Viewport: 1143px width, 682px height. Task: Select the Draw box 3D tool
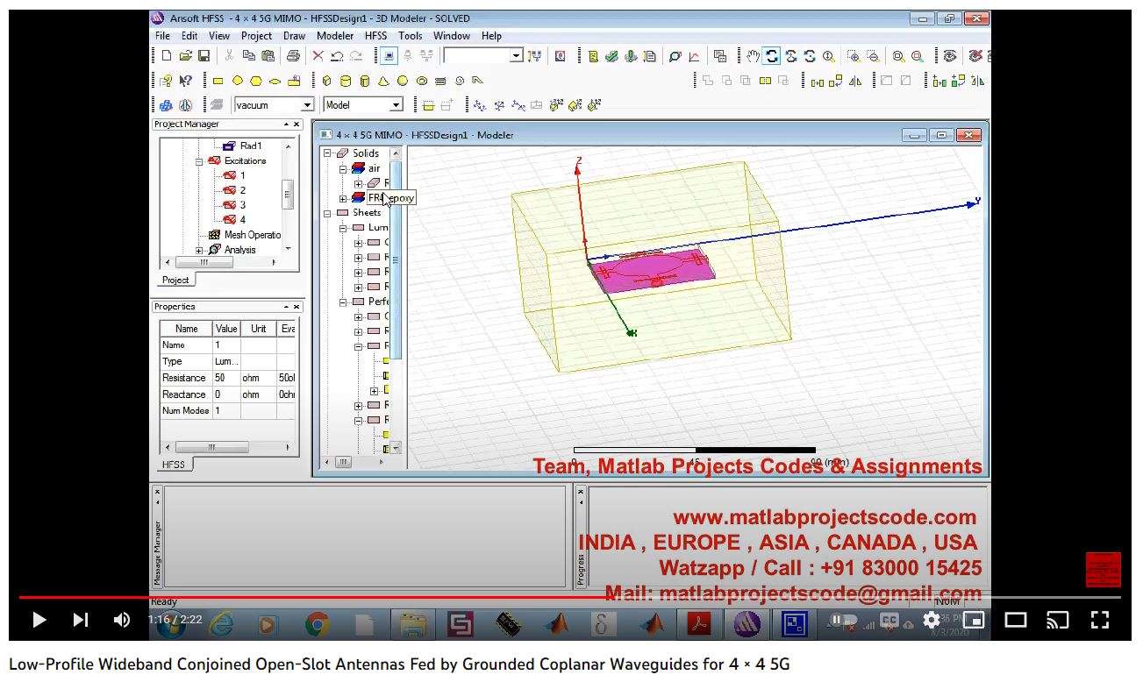tap(326, 81)
